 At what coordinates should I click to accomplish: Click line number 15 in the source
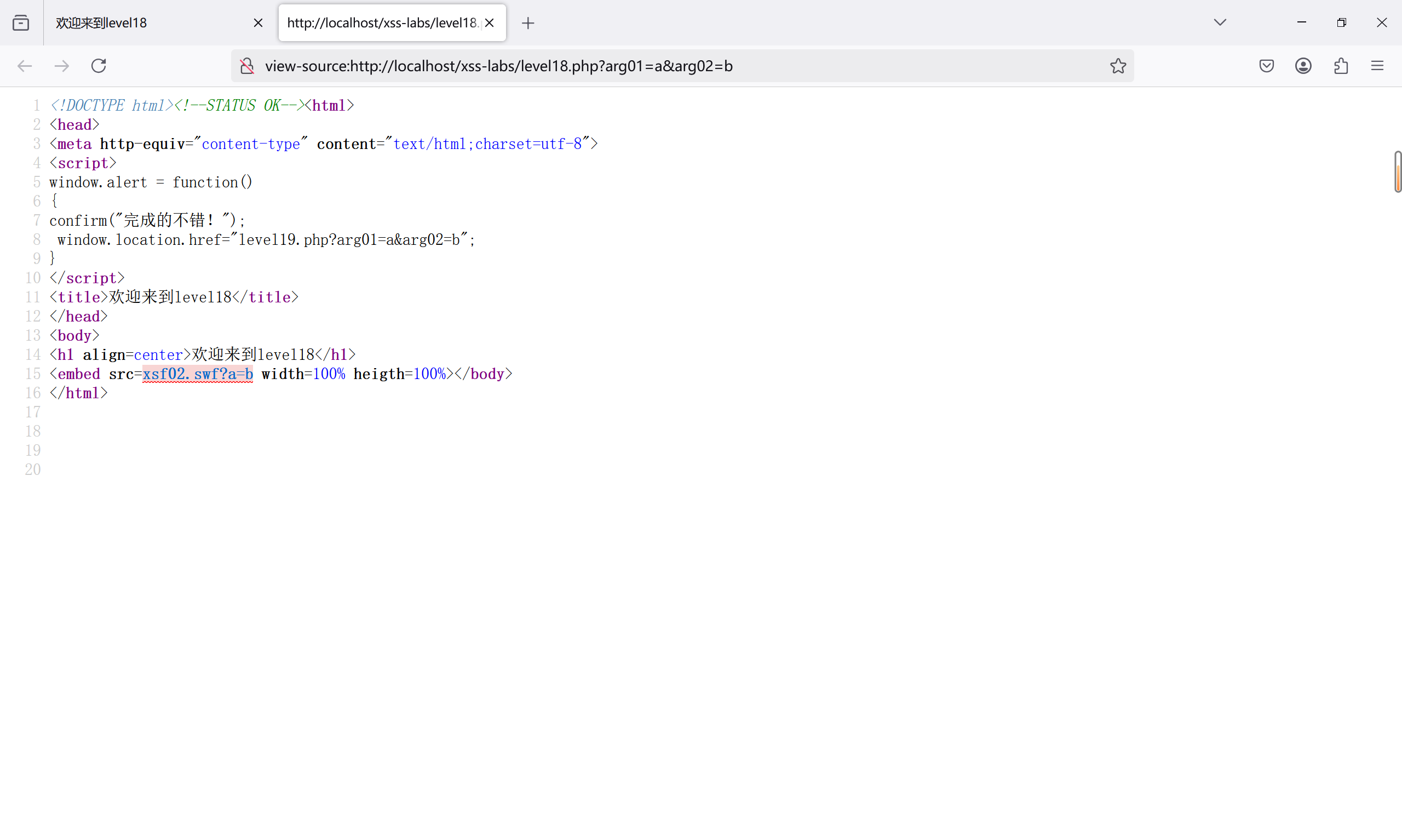[x=33, y=374]
